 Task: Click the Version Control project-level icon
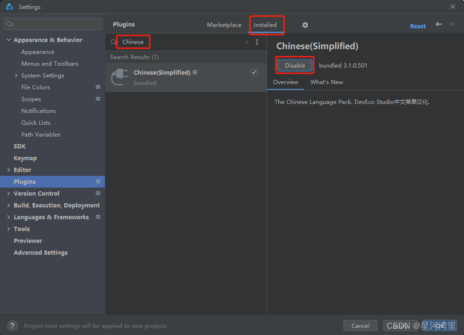[98, 193]
